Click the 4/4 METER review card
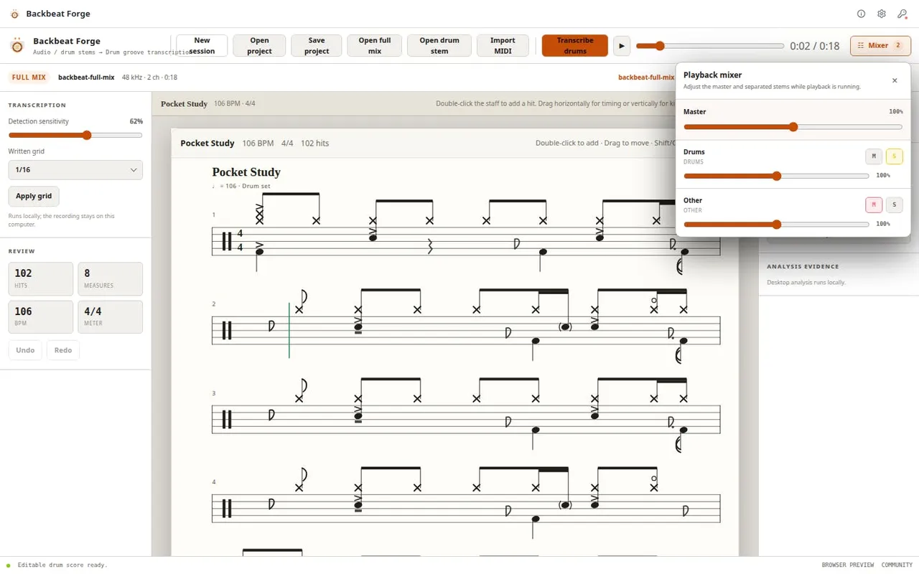Viewport: 919px width, 574px height. click(110, 316)
